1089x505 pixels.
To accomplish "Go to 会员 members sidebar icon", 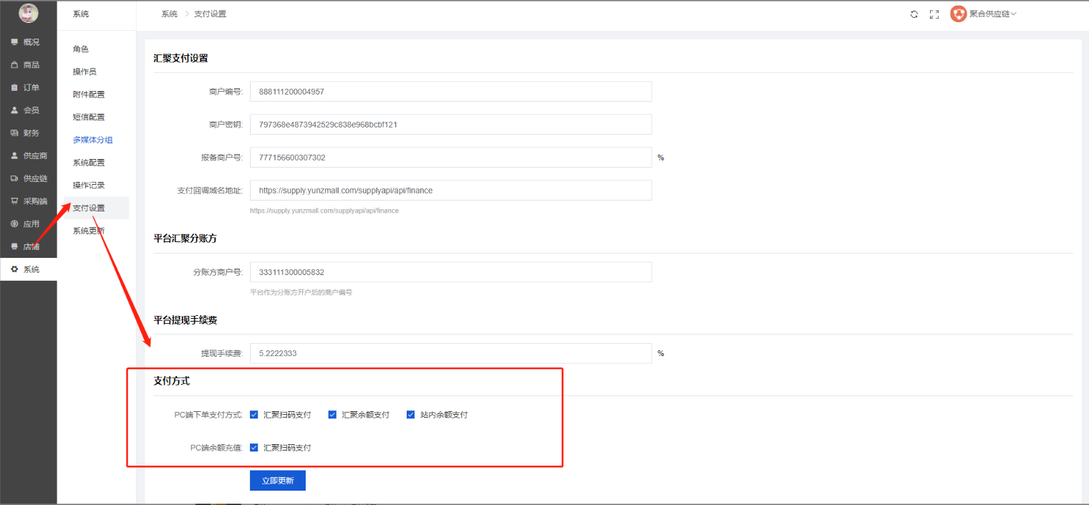I will [x=14, y=110].
